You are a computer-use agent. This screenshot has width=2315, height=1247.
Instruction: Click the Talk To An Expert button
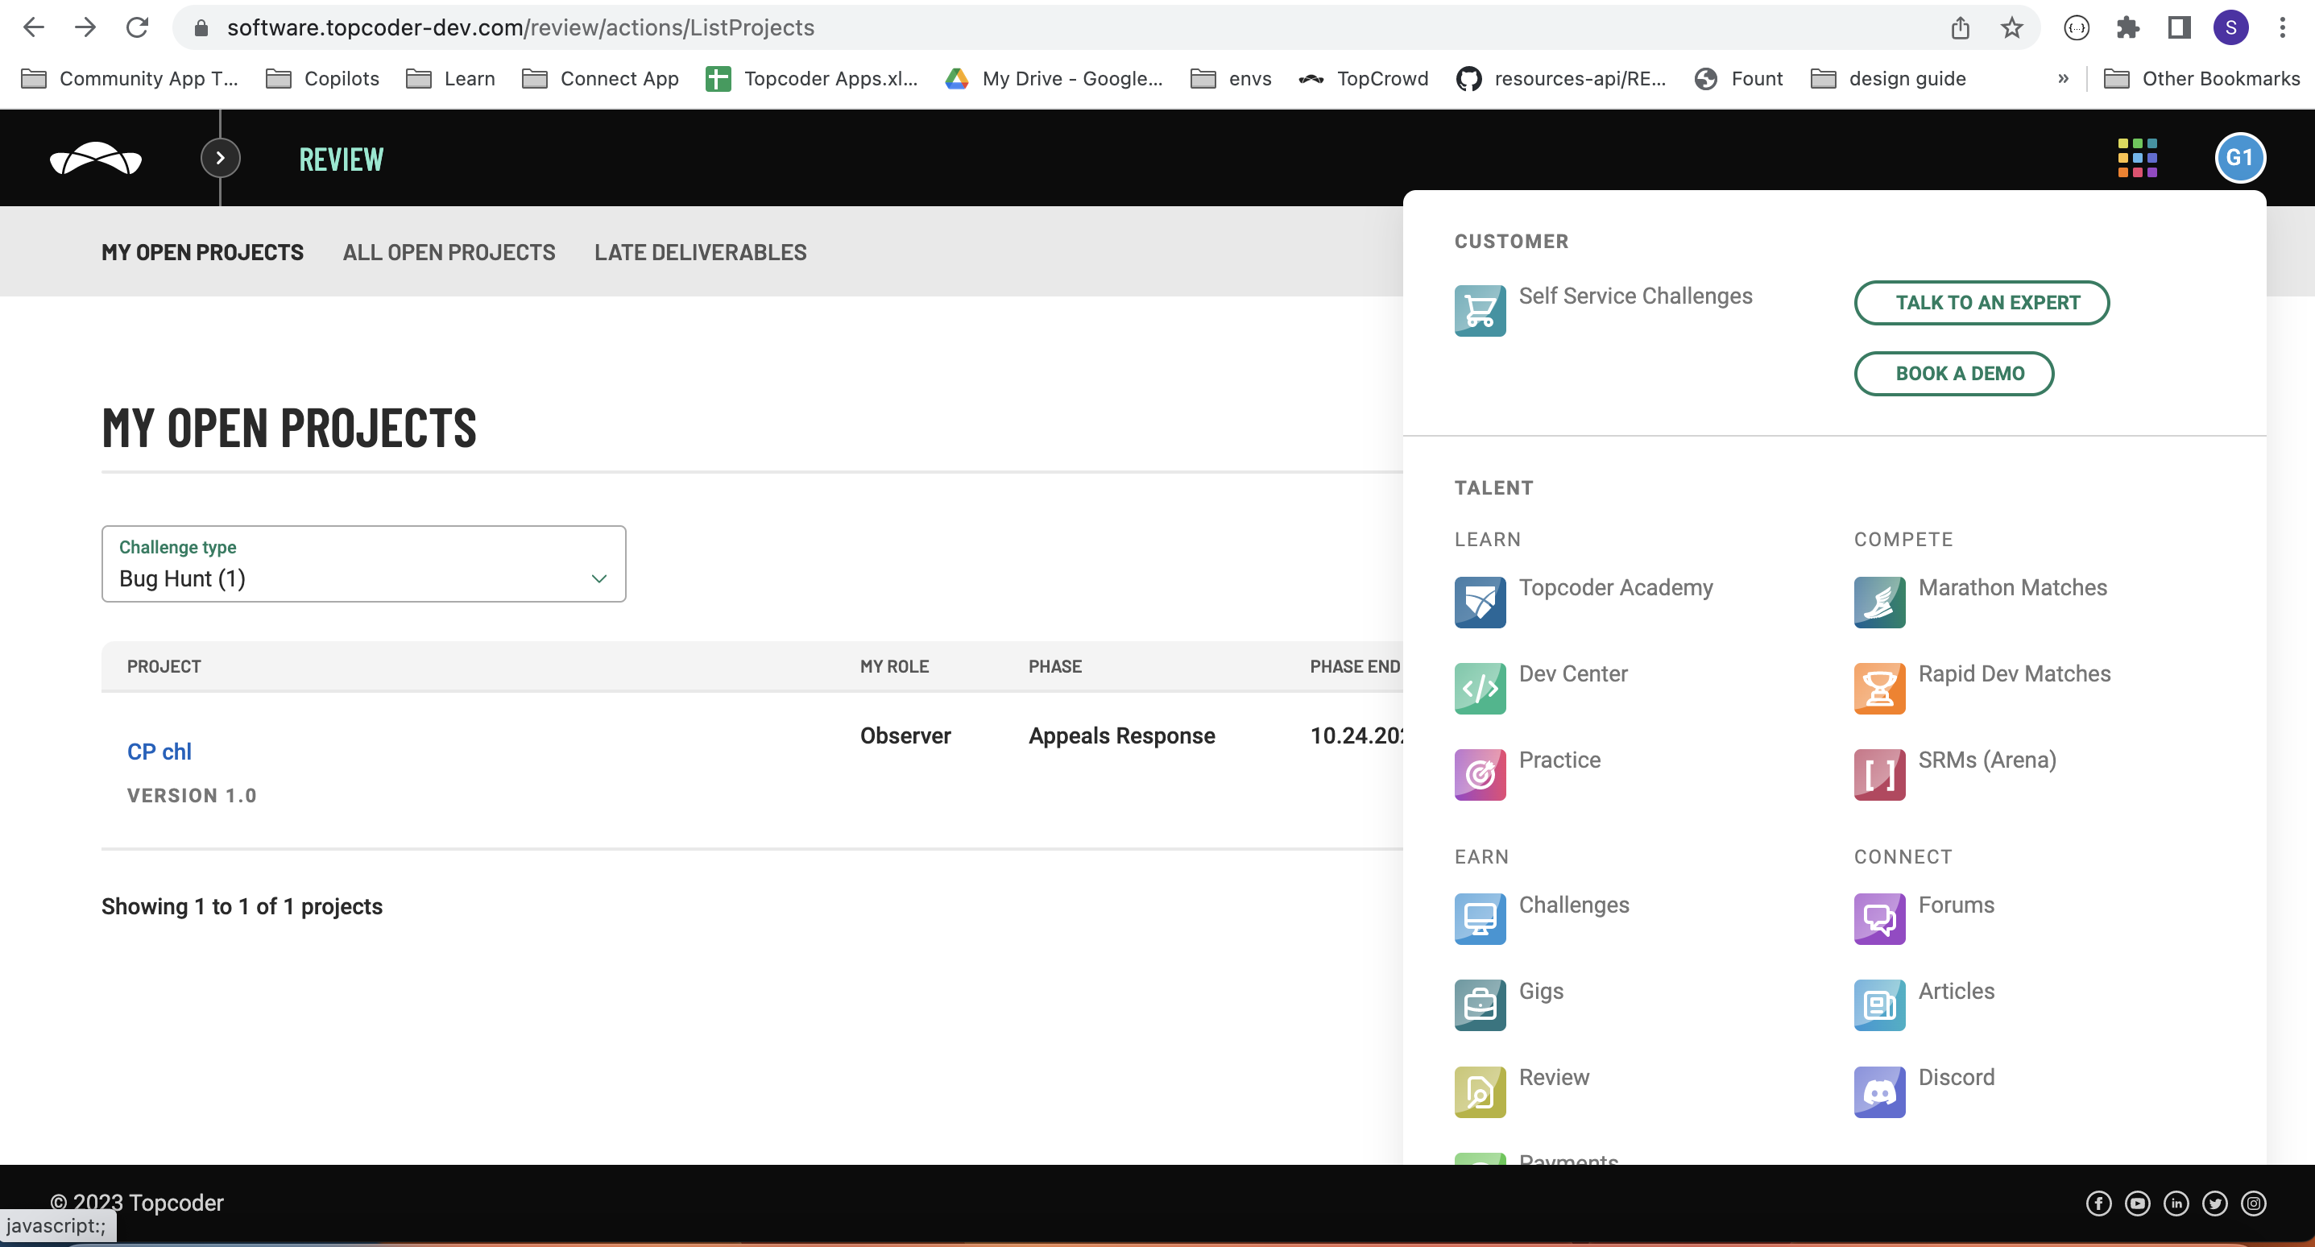pos(1982,303)
